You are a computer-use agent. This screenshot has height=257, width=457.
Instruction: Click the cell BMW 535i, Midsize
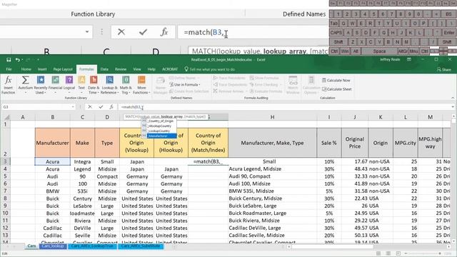point(272,191)
